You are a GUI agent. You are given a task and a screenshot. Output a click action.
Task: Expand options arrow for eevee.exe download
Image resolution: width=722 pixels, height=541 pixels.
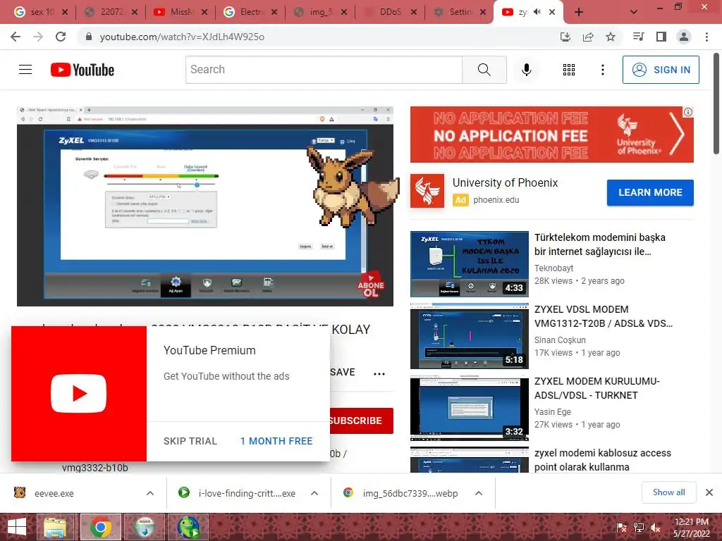coord(150,493)
